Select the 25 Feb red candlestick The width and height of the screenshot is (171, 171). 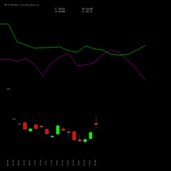(x=80, y=140)
